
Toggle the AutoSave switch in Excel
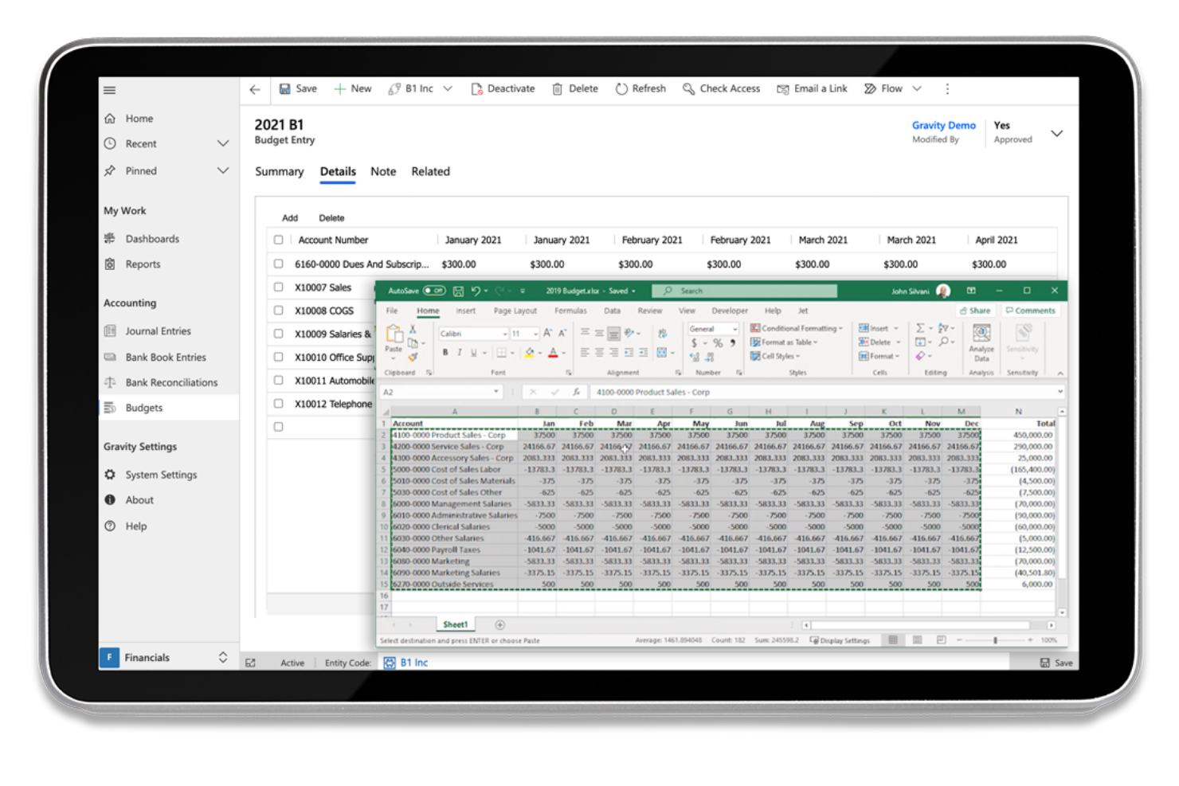click(434, 291)
